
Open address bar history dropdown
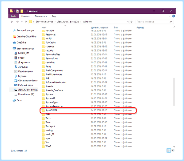pos(128,22)
